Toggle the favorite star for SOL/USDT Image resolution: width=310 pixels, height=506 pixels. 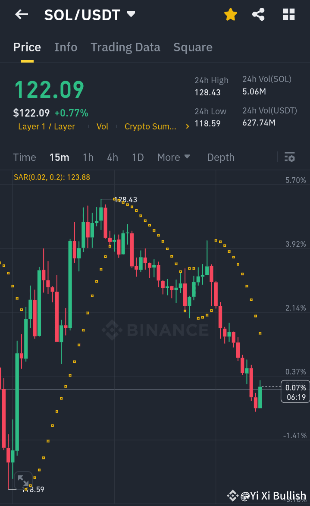230,14
